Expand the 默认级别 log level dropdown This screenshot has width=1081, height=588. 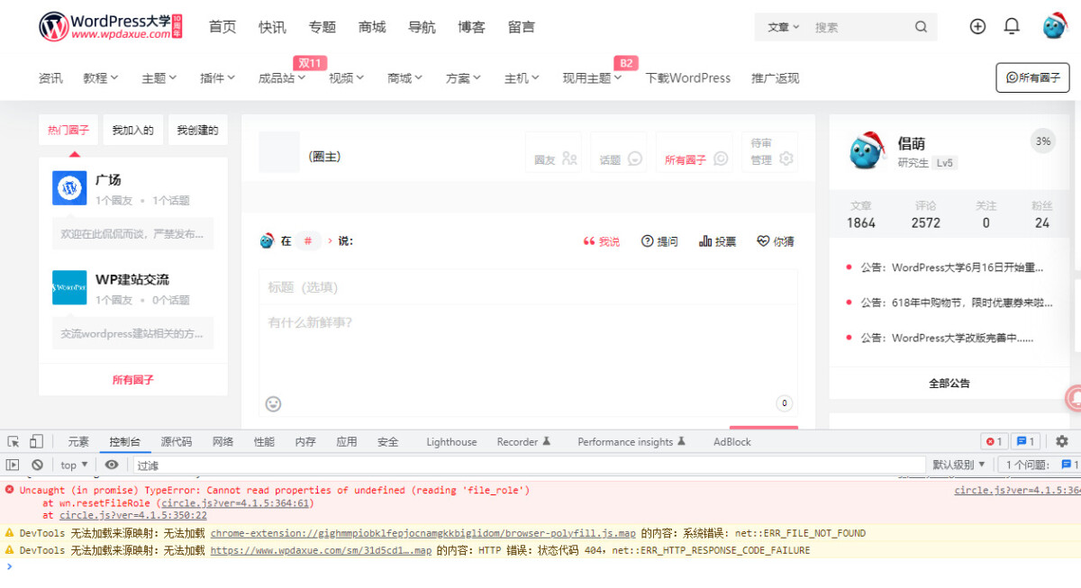pyautogui.click(x=958, y=464)
